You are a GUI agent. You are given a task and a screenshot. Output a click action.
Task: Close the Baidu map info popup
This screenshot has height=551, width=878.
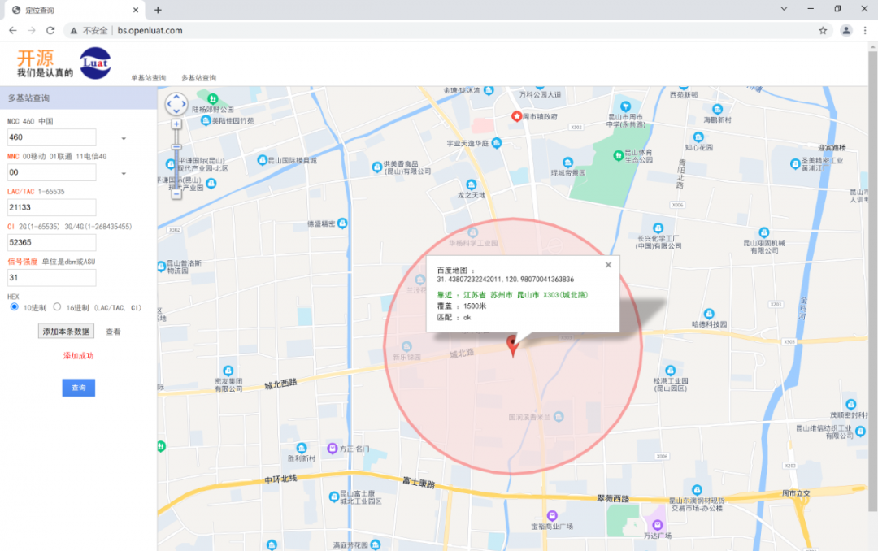coord(608,265)
